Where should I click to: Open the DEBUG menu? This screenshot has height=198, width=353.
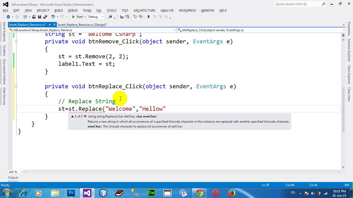click(73, 10)
